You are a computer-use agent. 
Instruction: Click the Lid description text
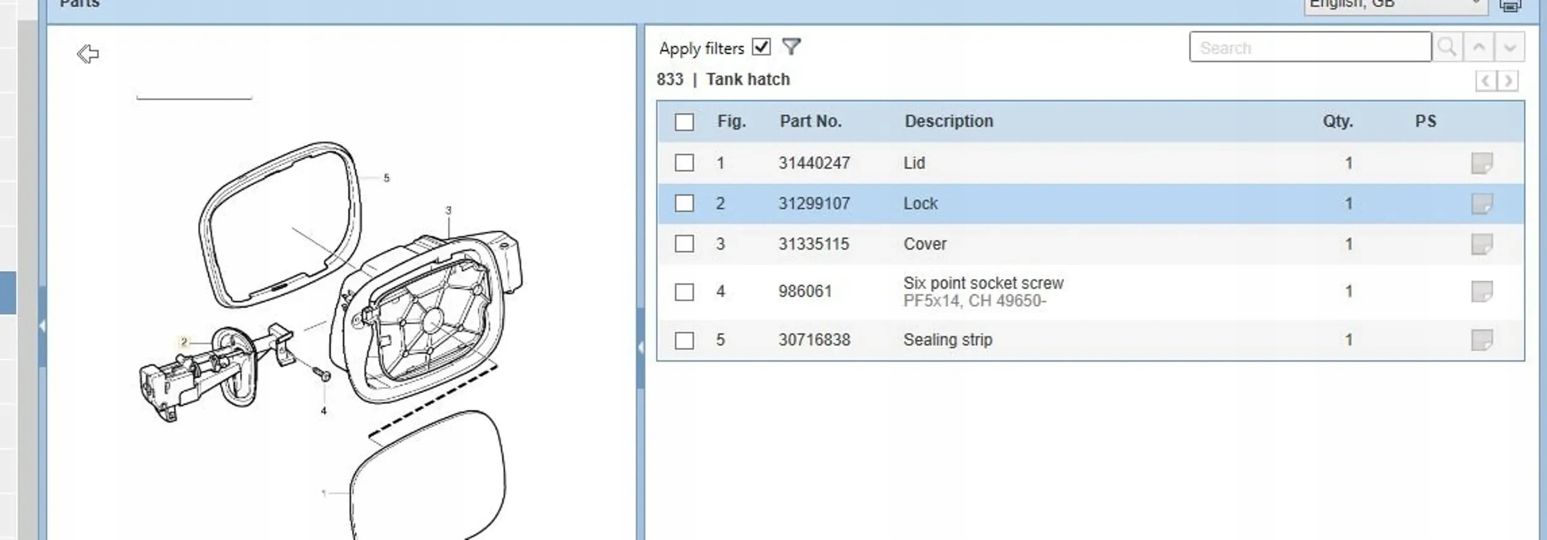pyautogui.click(x=914, y=163)
